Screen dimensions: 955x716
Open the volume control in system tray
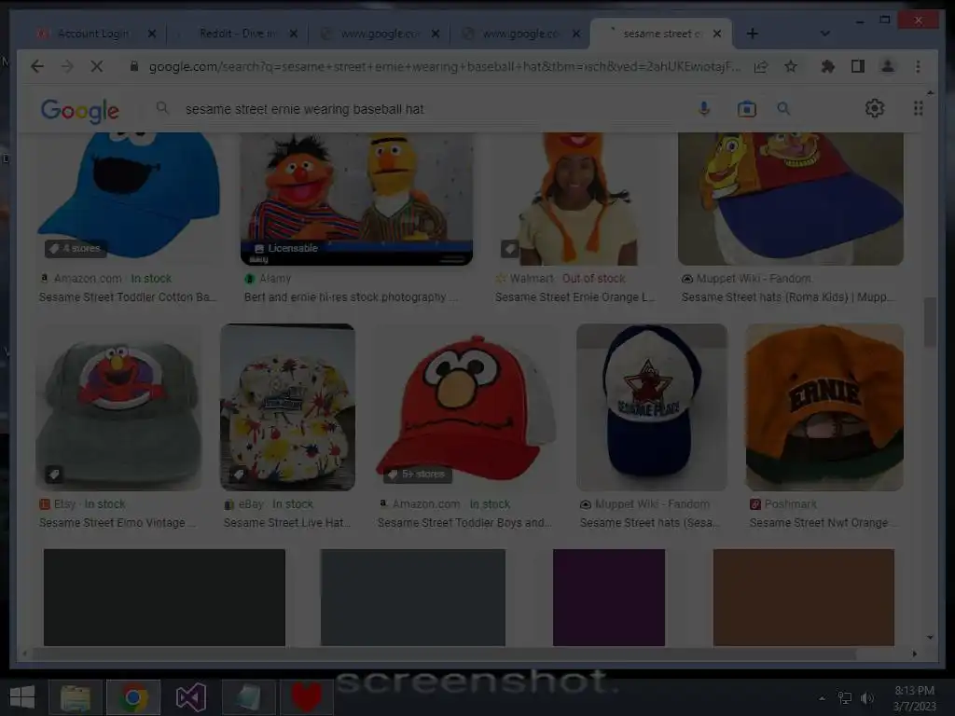[867, 697]
